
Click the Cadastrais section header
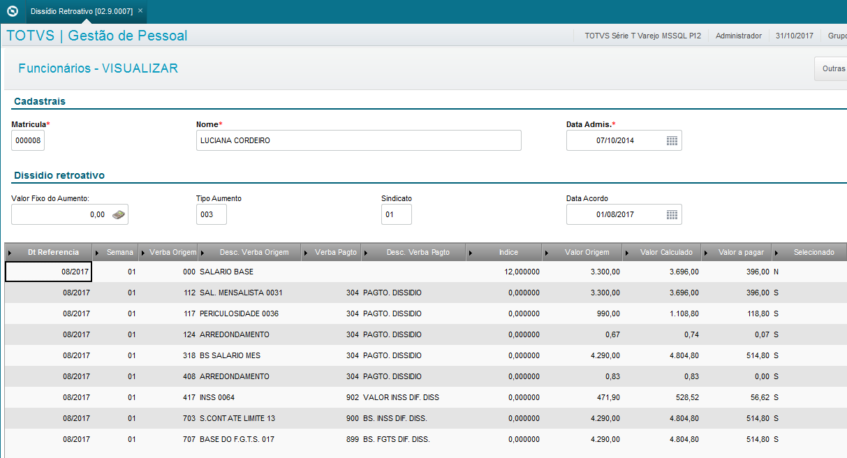(x=40, y=101)
